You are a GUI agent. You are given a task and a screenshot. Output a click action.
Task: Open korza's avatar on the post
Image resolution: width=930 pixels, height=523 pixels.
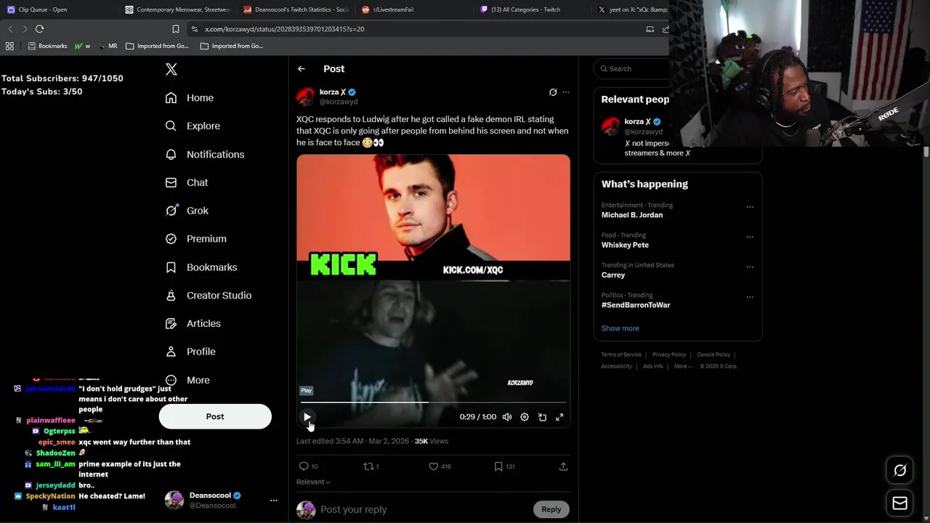tap(306, 97)
